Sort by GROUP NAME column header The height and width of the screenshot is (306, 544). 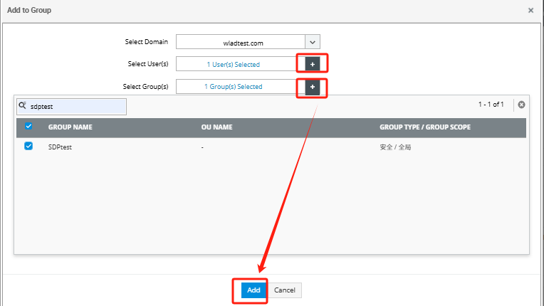pos(70,127)
